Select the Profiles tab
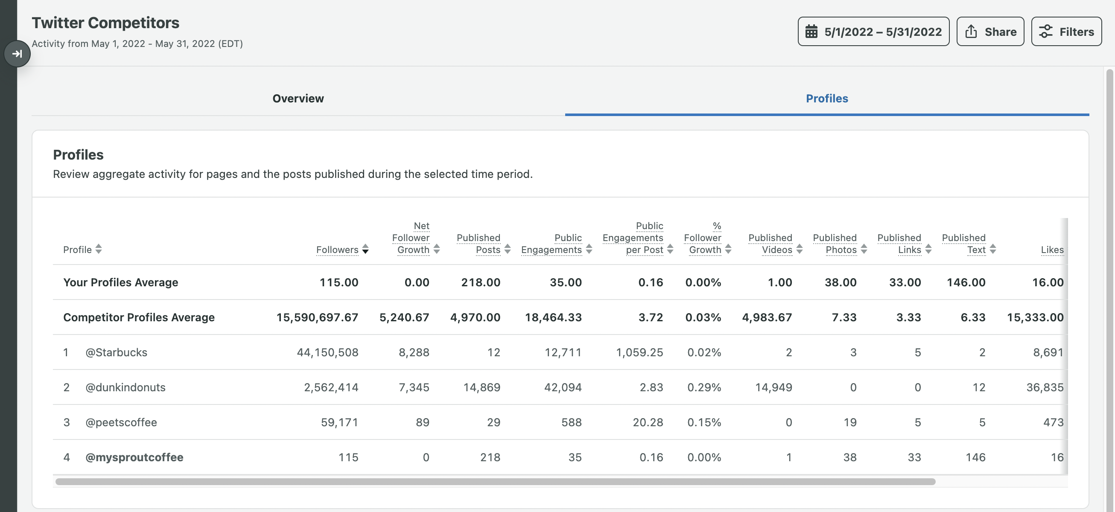 point(827,99)
